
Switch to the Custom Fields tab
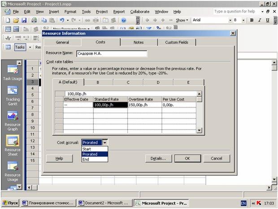point(177,42)
